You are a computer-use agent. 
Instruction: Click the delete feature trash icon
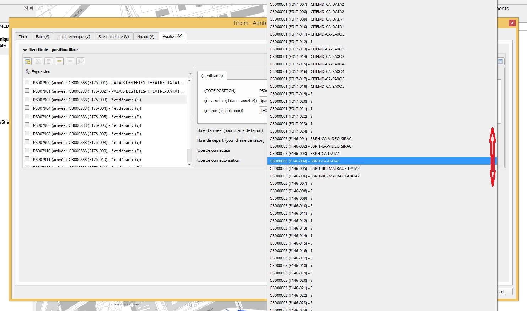pos(49,61)
